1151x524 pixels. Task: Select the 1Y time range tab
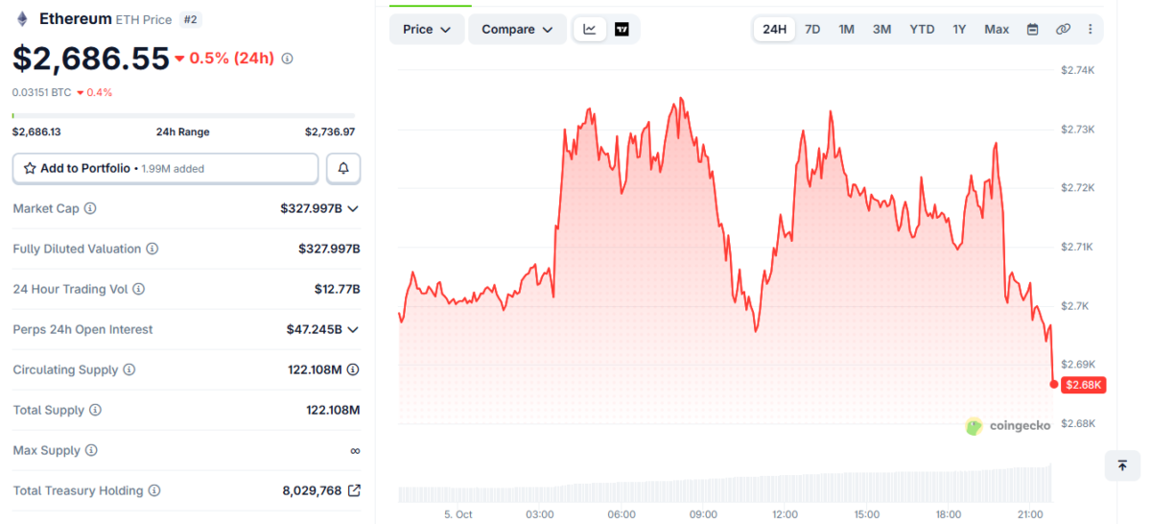[959, 29]
